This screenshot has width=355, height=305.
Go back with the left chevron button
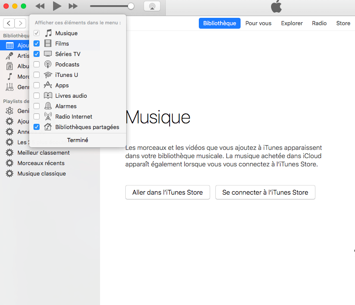(x=9, y=23)
